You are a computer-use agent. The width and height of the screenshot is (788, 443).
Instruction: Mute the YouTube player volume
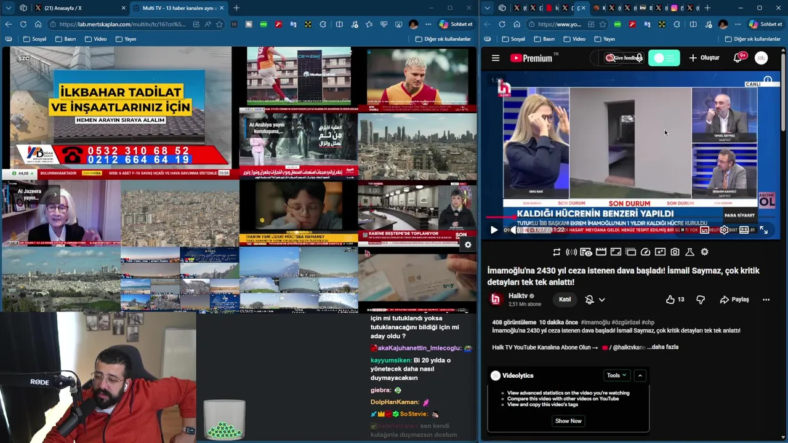(515, 230)
